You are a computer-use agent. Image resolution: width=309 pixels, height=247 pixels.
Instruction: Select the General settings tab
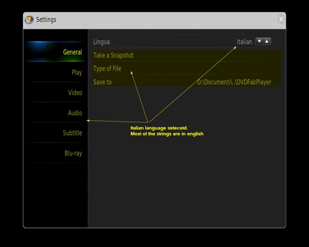click(55, 52)
